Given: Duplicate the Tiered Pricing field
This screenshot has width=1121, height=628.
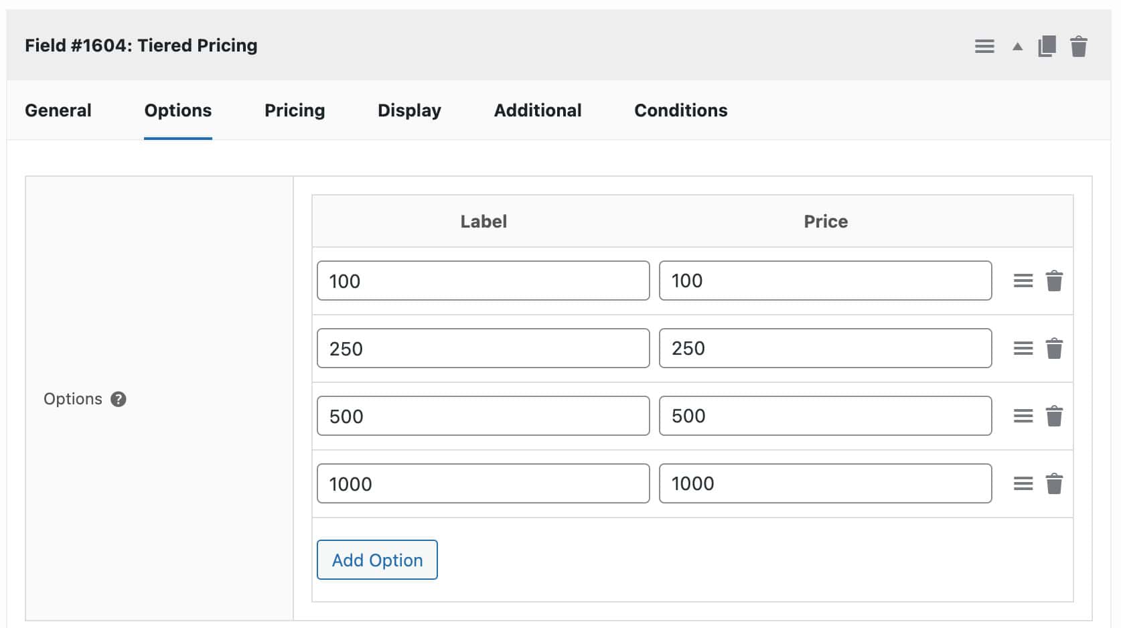Looking at the screenshot, I should pyautogui.click(x=1047, y=46).
